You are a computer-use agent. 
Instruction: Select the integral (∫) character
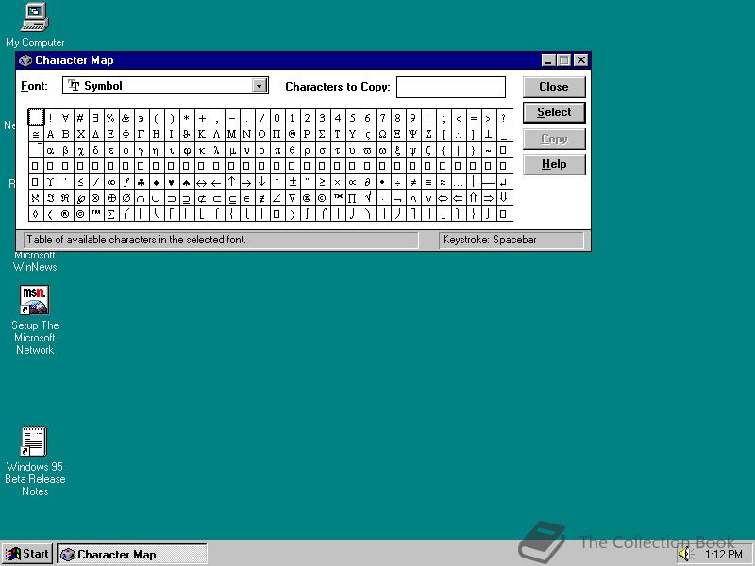307,214
